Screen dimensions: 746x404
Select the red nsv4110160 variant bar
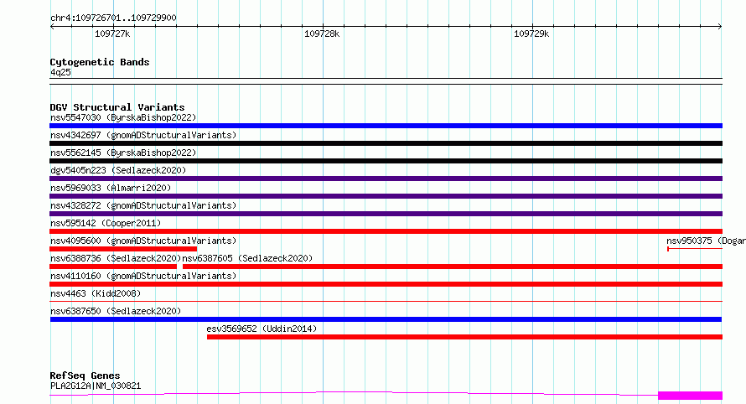pos(386,284)
